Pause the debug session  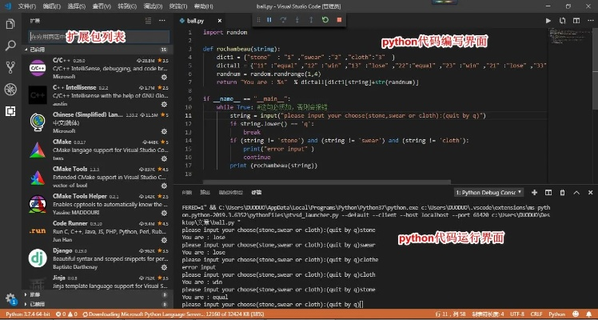tap(269, 20)
